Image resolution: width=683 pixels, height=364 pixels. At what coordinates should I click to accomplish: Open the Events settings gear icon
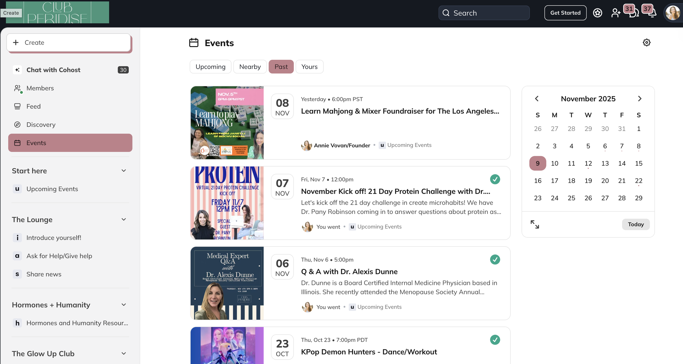[x=646, y=43]
